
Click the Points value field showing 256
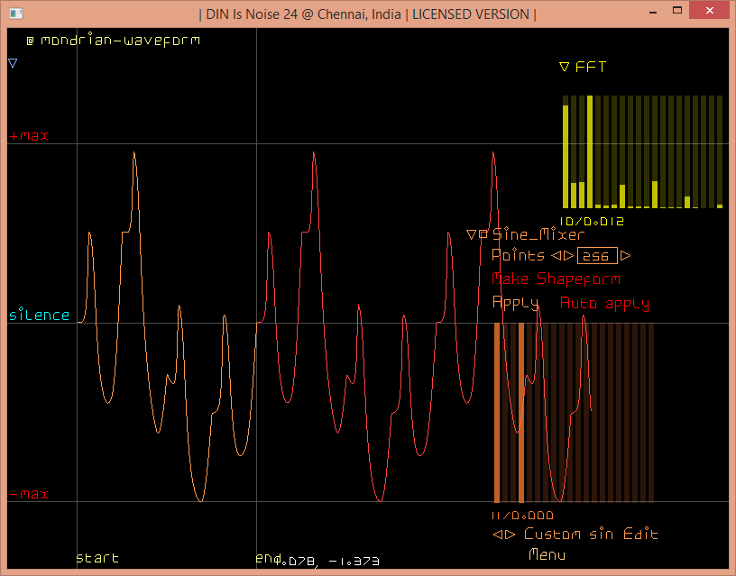(x=596, y=256)
